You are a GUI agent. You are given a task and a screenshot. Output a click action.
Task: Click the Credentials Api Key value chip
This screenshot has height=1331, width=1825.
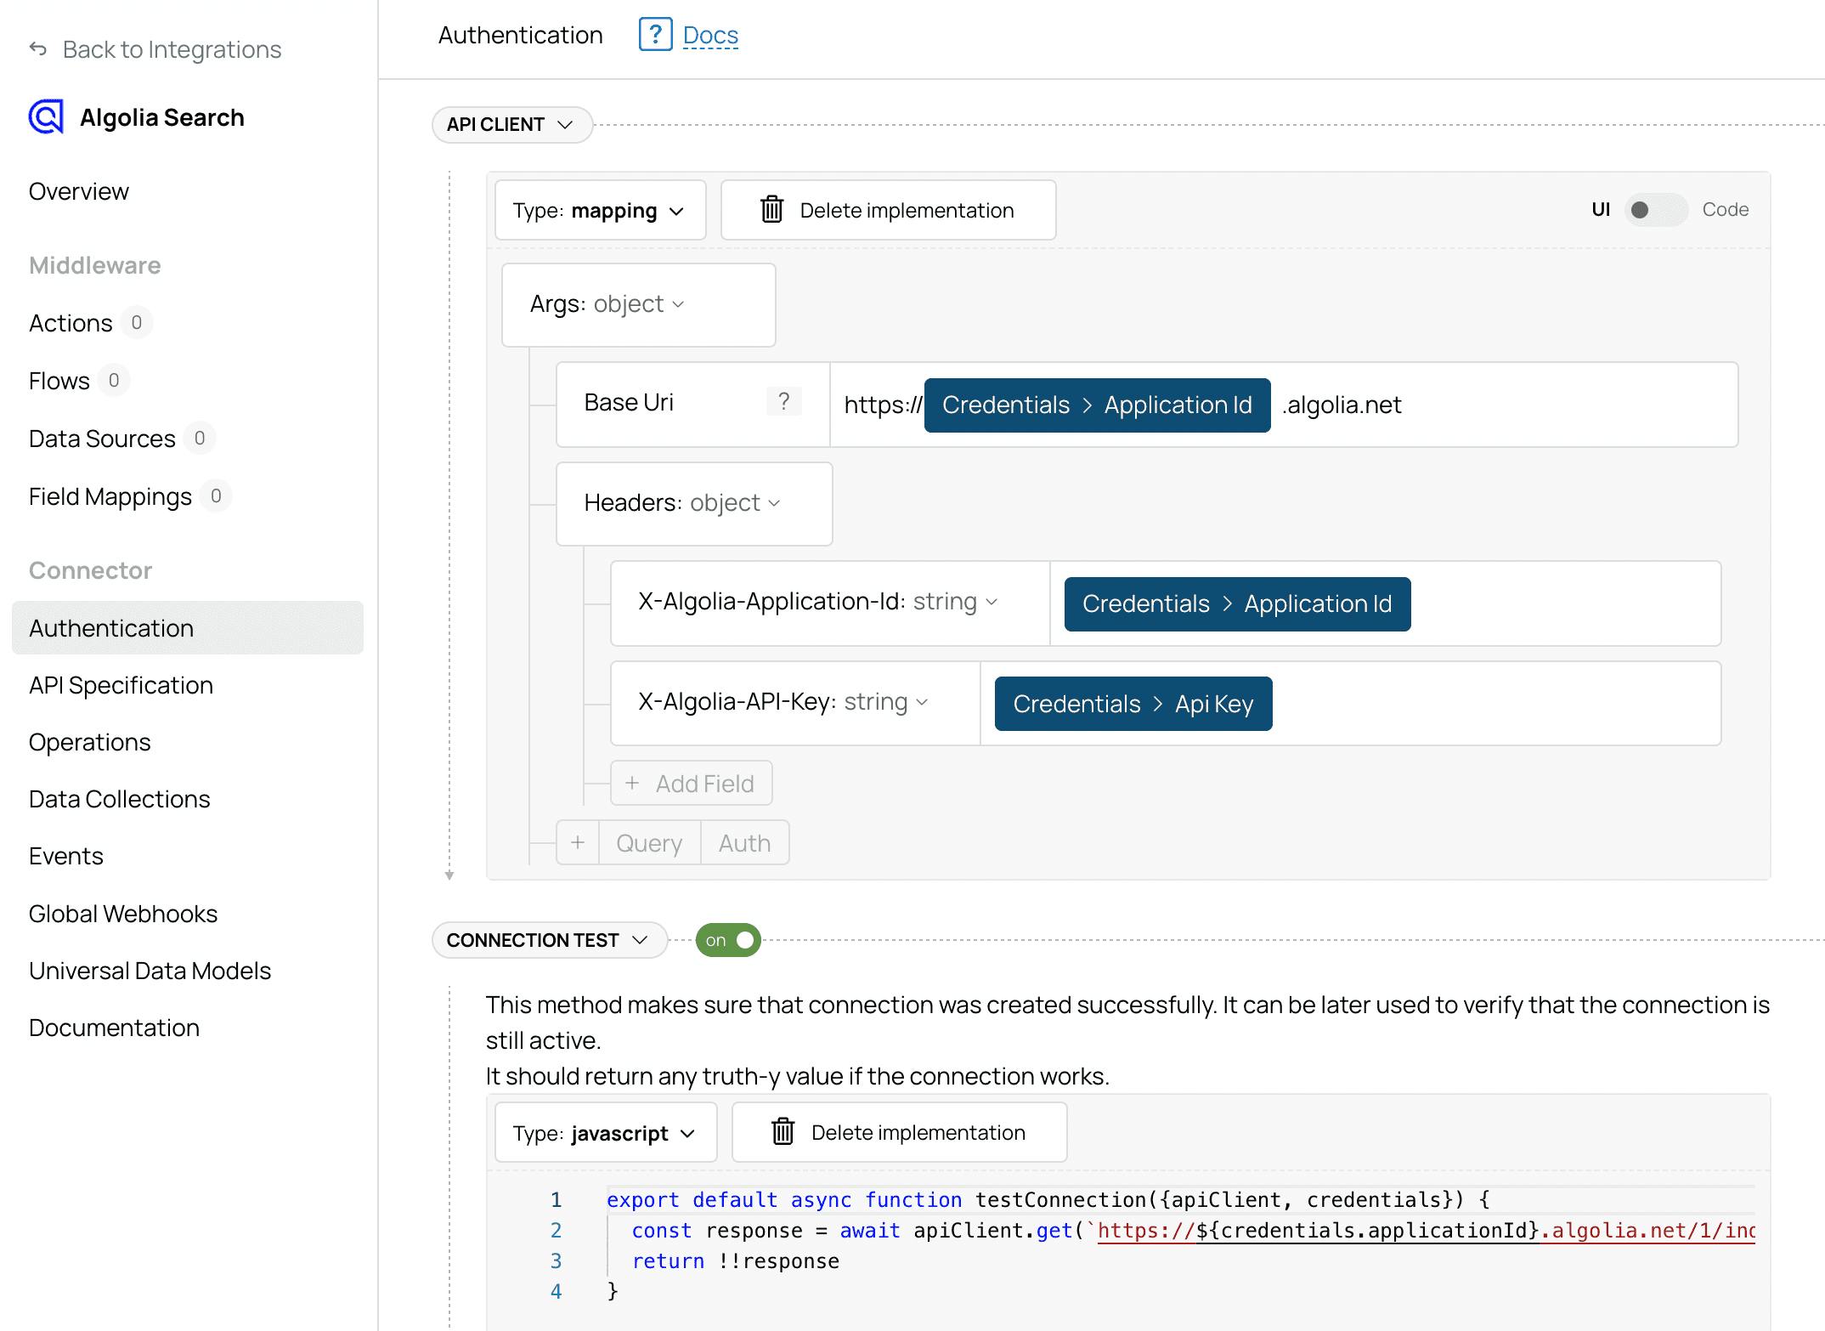(1133, 704)
